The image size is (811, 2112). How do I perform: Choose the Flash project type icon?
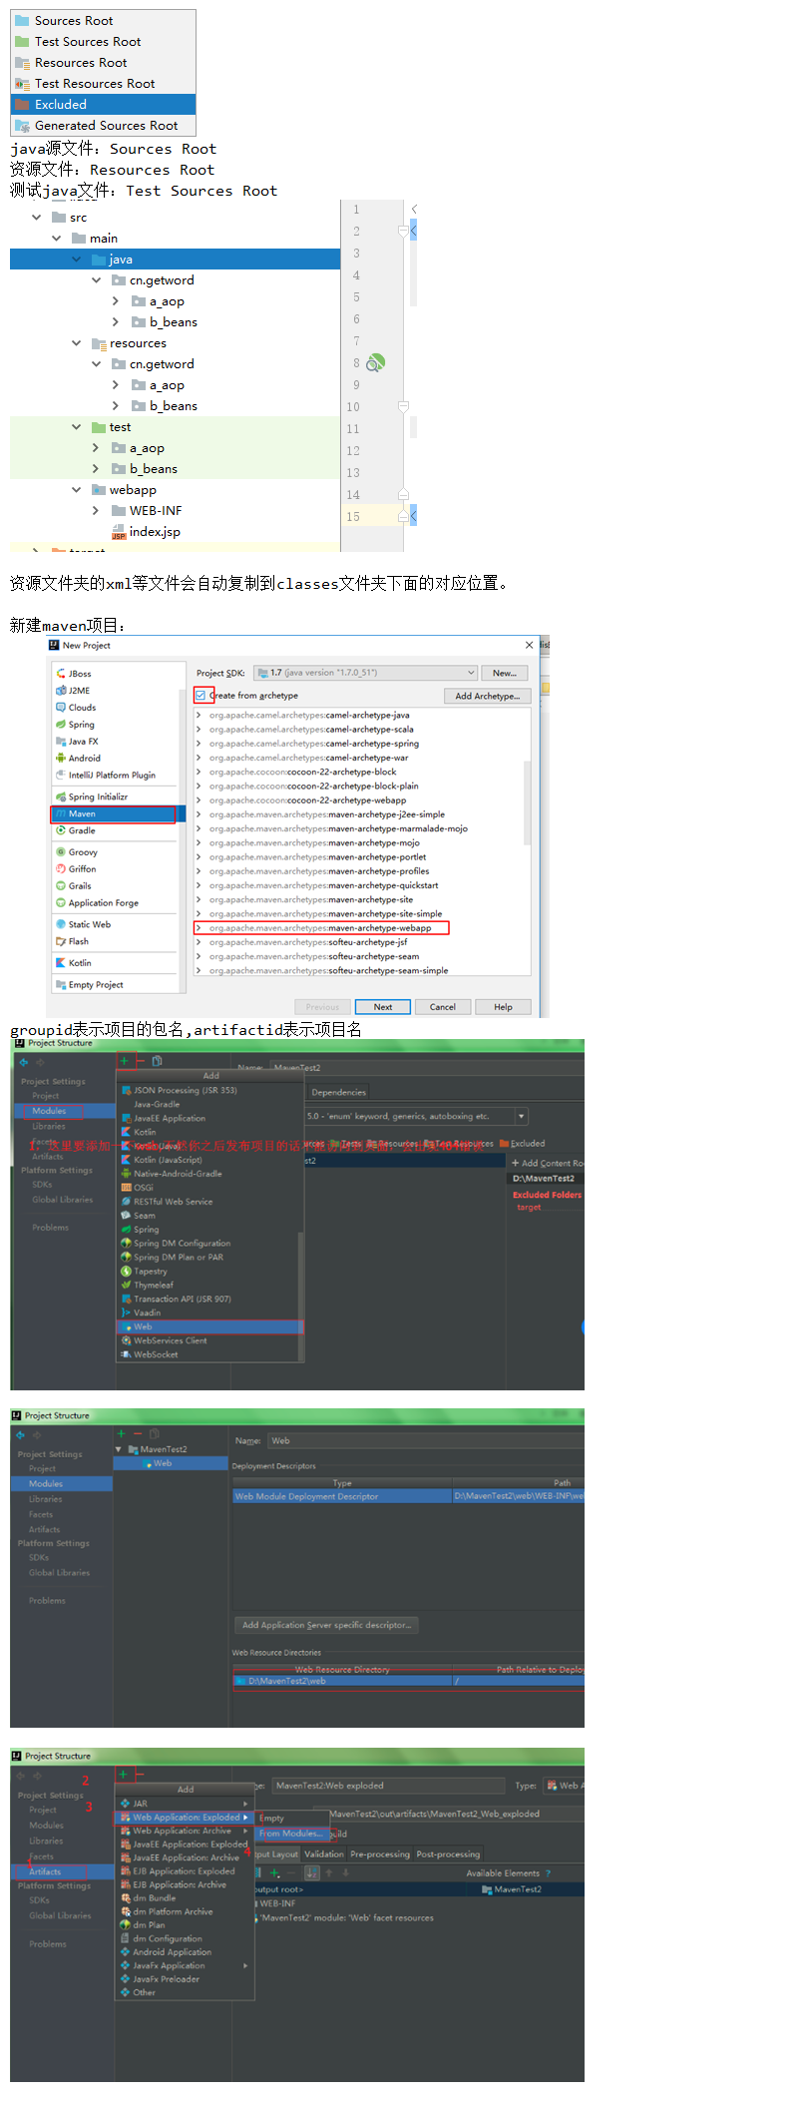(61, 941)
